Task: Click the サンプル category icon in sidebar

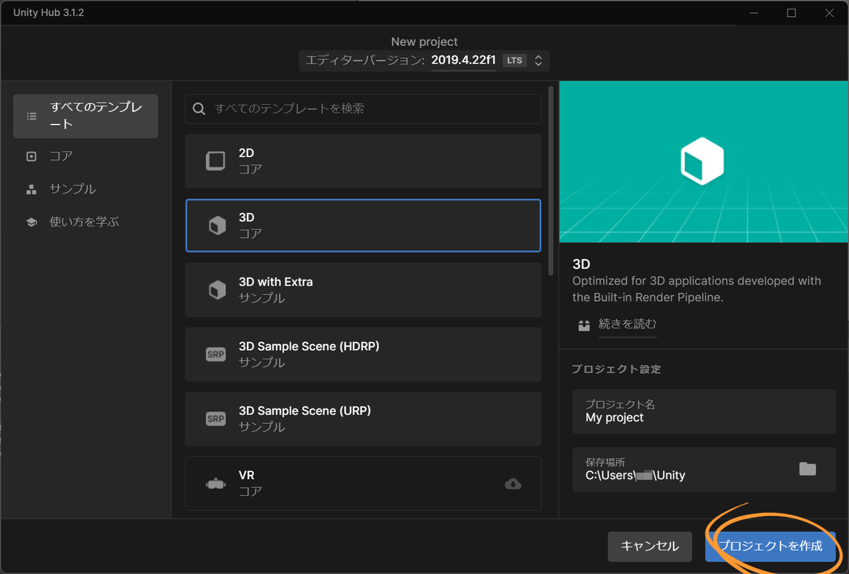Action: pos(31,189)
